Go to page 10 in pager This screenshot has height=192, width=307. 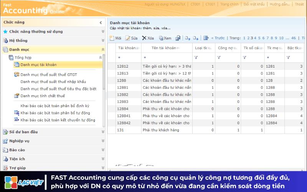point(281,38)
